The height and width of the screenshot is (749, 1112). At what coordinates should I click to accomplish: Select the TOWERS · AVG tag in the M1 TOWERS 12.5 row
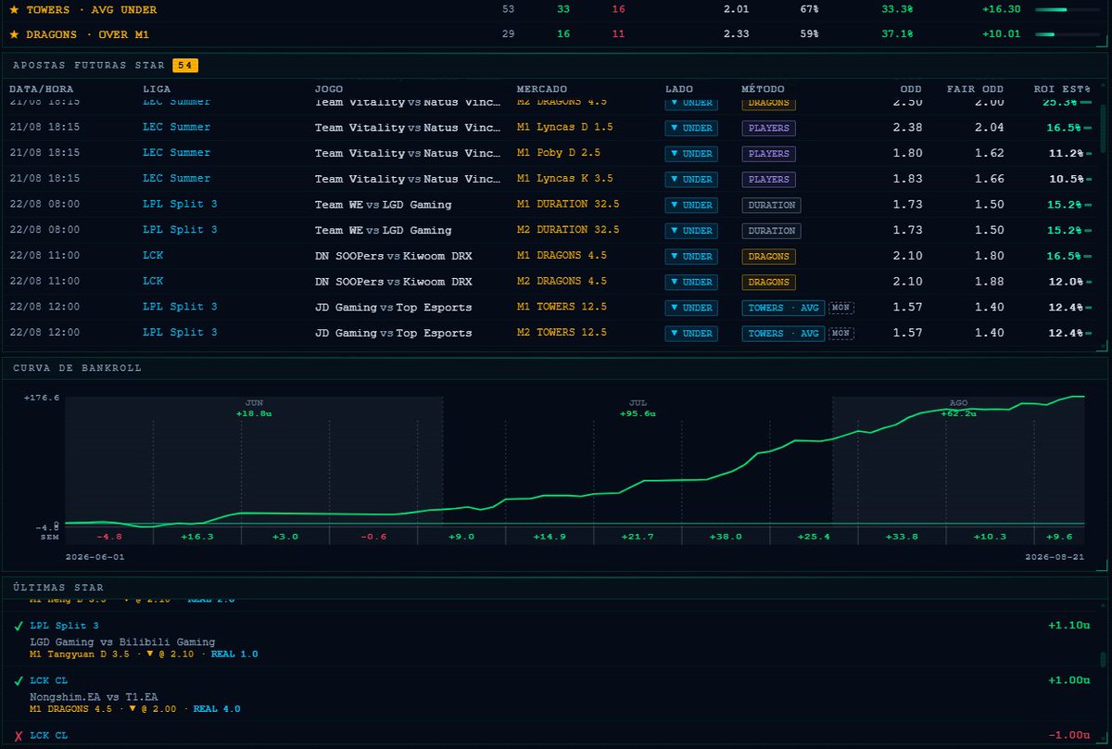point(783,307)
